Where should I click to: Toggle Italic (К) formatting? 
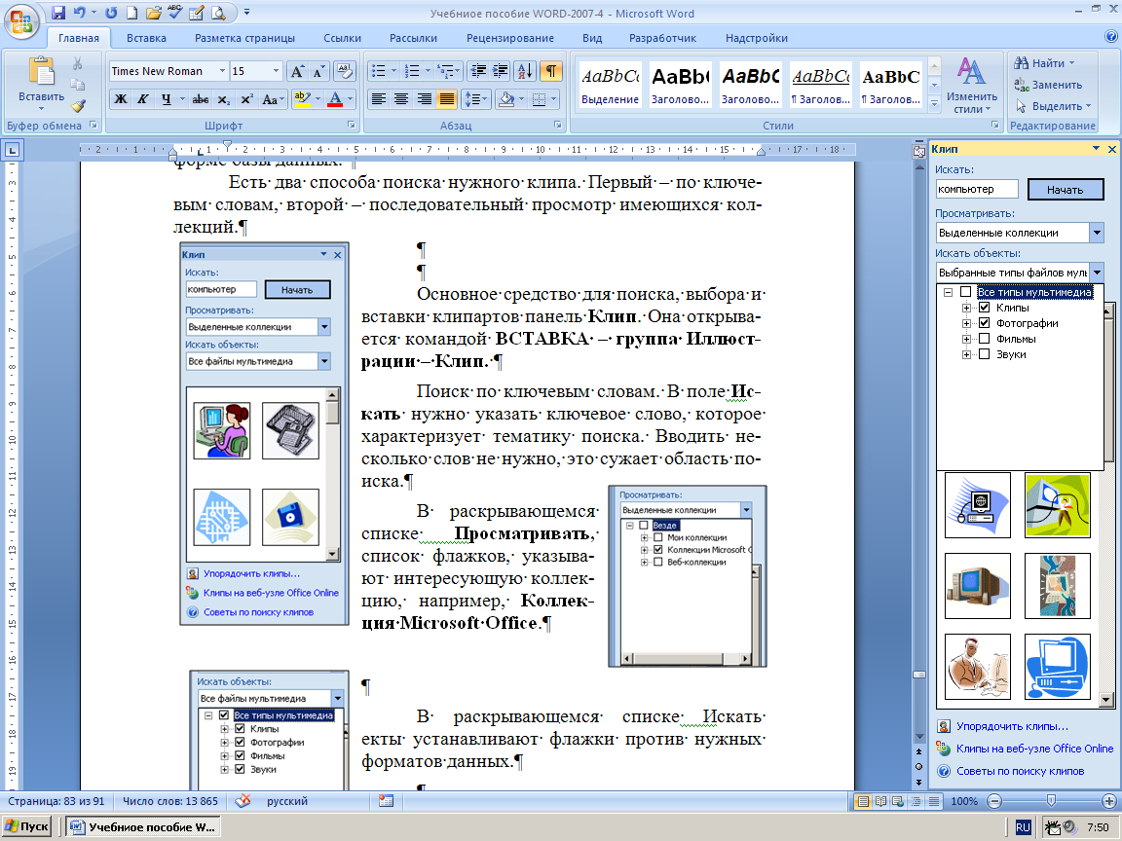(143, 99)
